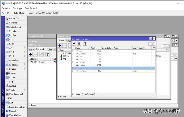This screenshot has height=117, width=184.
Task: Open the Session menu
Action: (x=6, y=8)
